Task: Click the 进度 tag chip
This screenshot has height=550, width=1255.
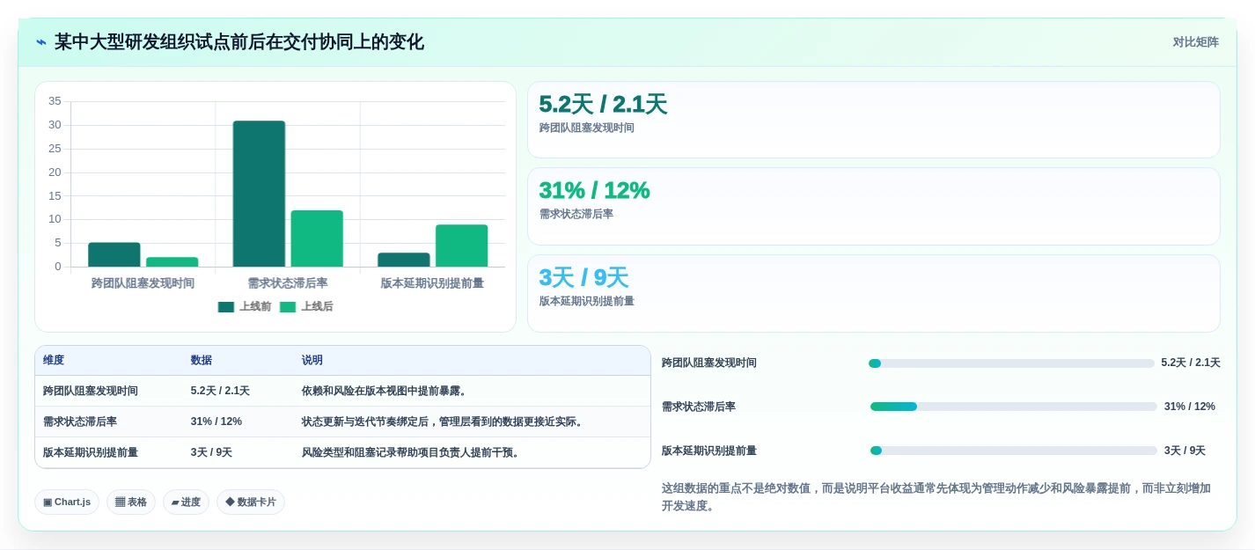Action: [x=186, y=502]
